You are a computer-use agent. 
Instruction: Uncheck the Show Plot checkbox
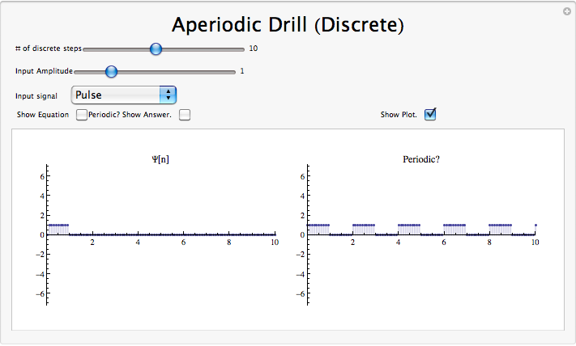pos(431,115)
